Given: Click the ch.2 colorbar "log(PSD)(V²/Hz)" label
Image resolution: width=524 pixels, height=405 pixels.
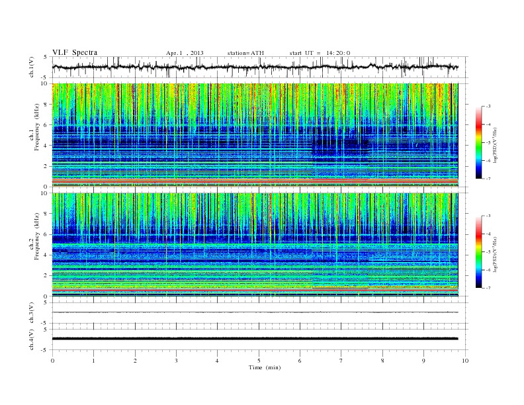Looking at the screenshot, I should point(496,254).
